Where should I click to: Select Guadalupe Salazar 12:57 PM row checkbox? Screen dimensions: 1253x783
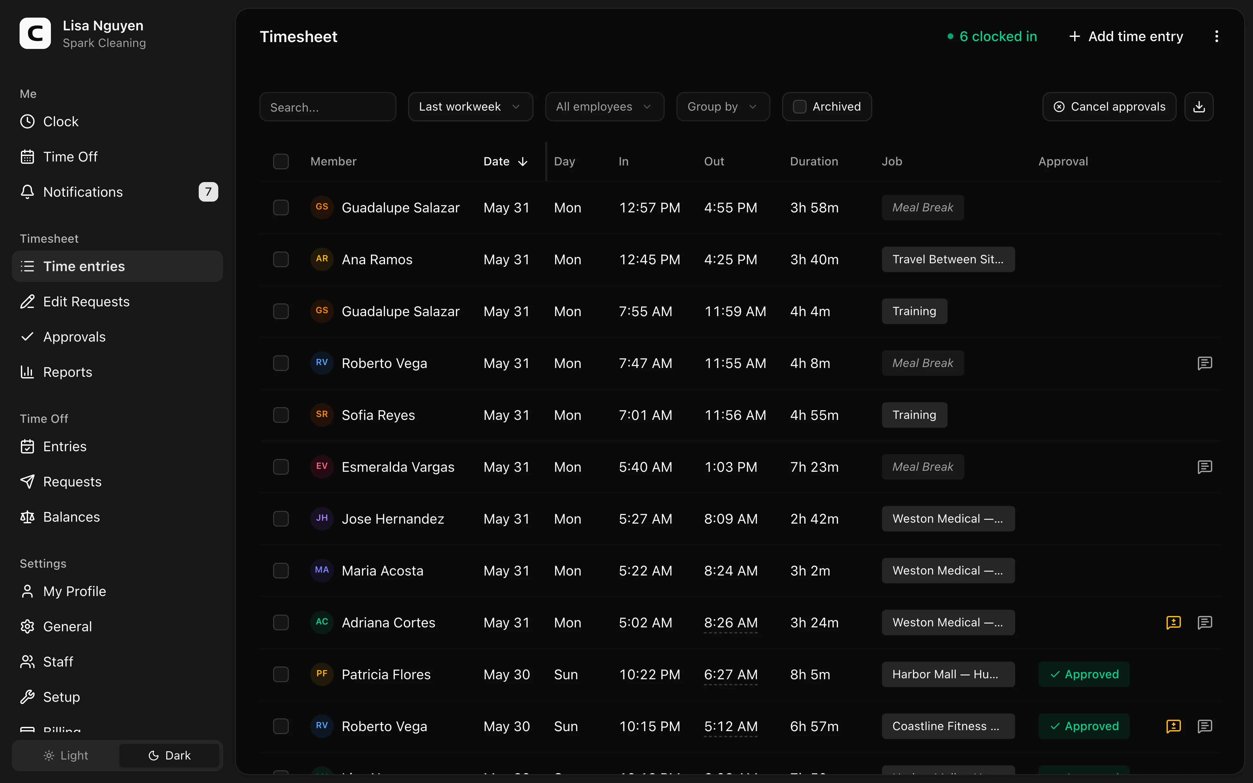(x=281, y=208)
